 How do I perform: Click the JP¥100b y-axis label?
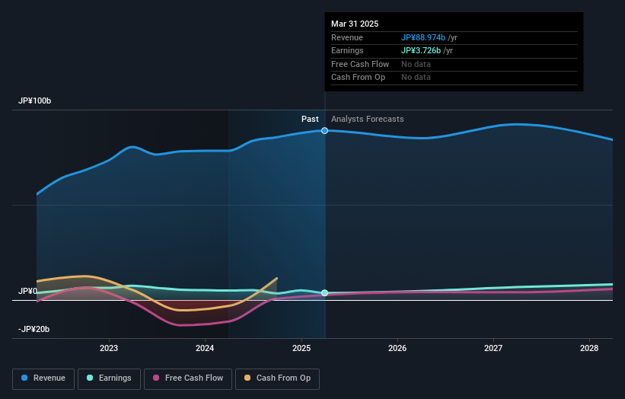click(x=35, y=101)
